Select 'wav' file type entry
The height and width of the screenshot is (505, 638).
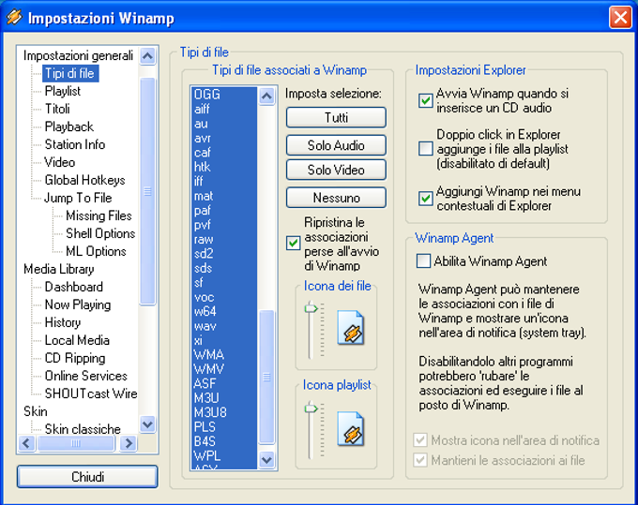tap(224, 326)
